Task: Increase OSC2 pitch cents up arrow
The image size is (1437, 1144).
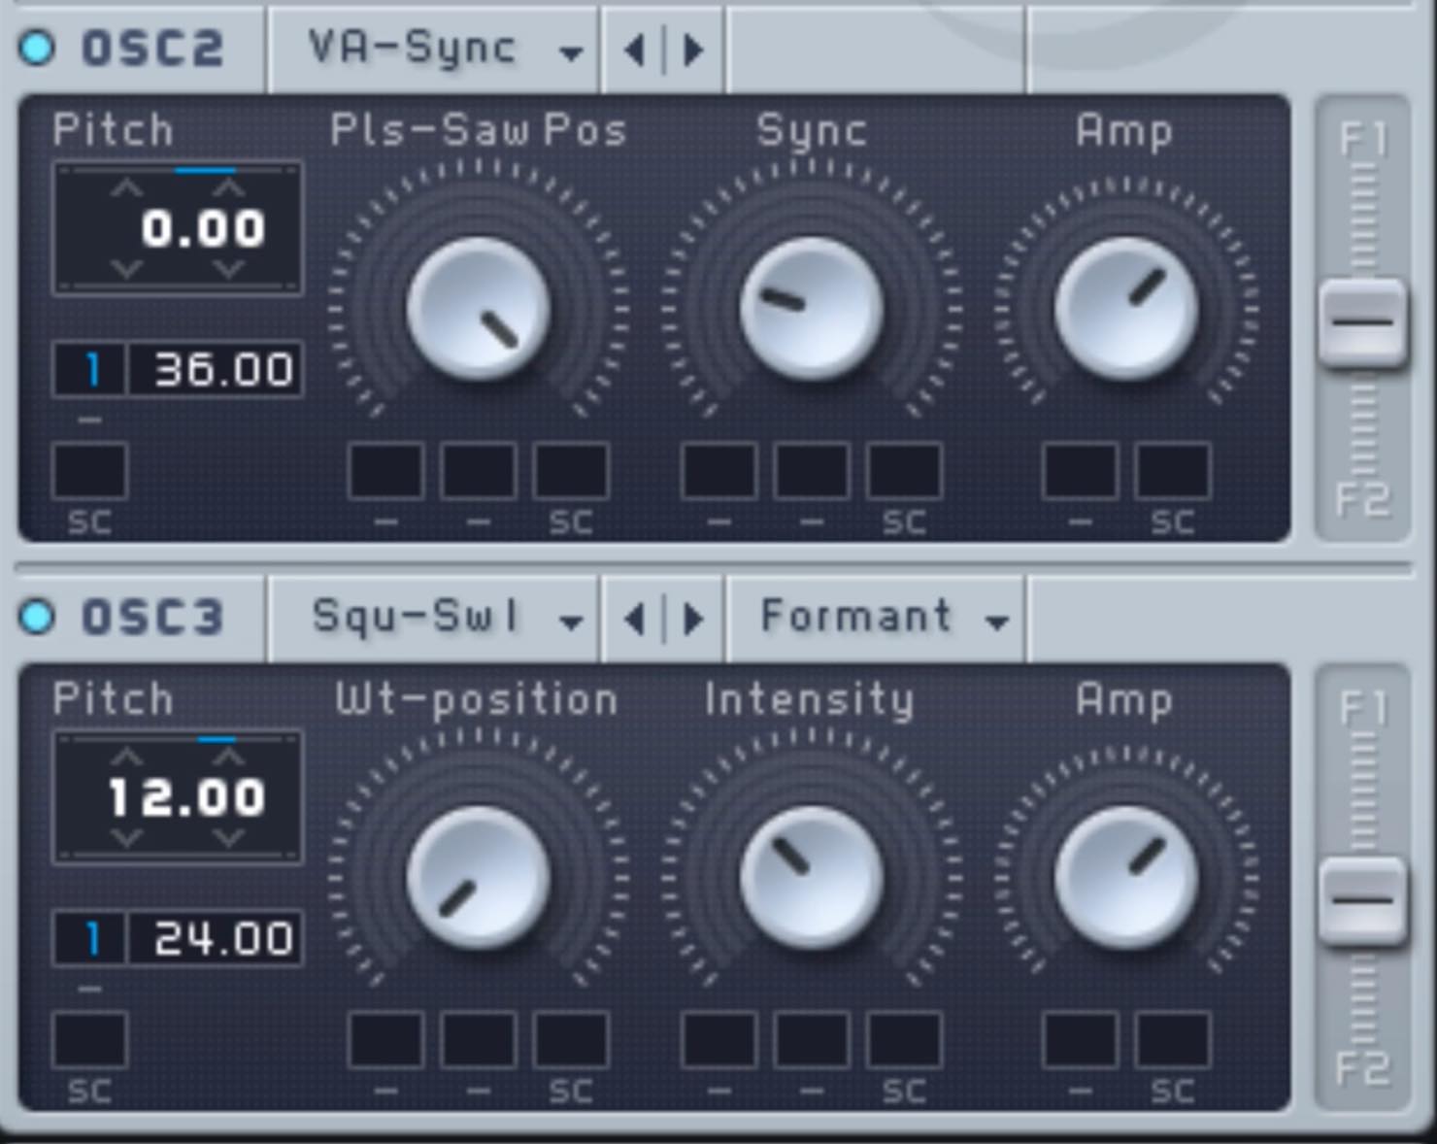Action: pyautogui.click(x=228, y=188)
